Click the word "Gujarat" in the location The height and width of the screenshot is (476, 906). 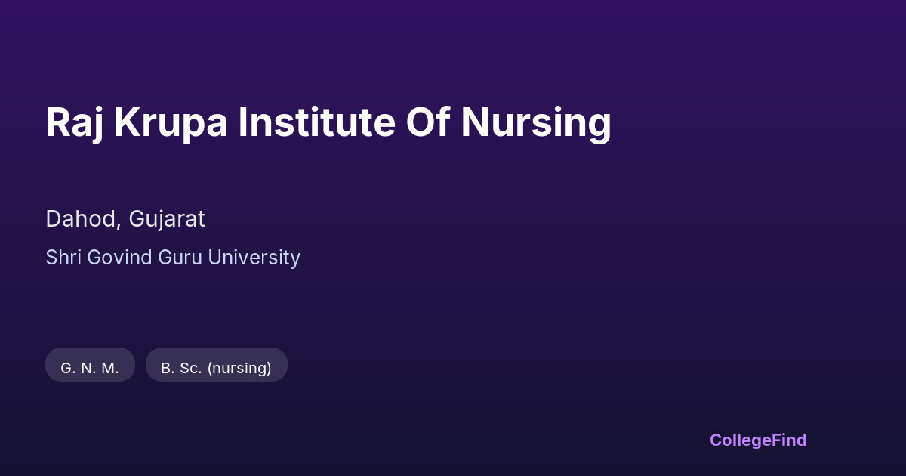[167, 219]
